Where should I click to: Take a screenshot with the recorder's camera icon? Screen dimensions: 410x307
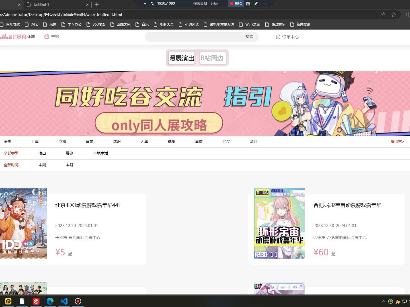pos(248,4)
